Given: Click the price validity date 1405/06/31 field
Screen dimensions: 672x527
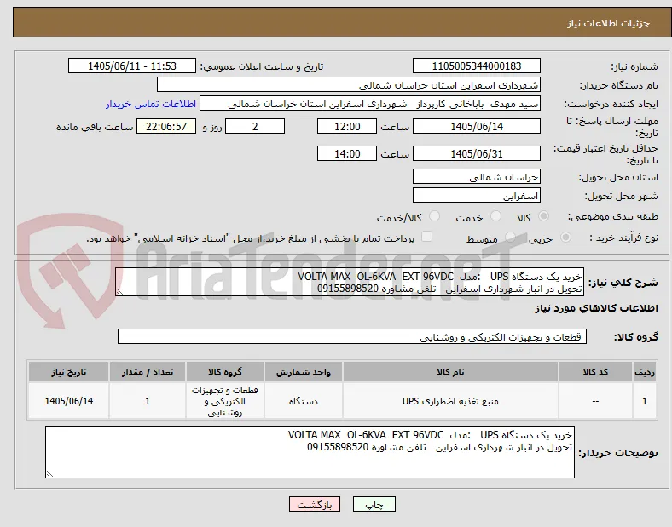Looking at the screenshot, I should (477, 153).
